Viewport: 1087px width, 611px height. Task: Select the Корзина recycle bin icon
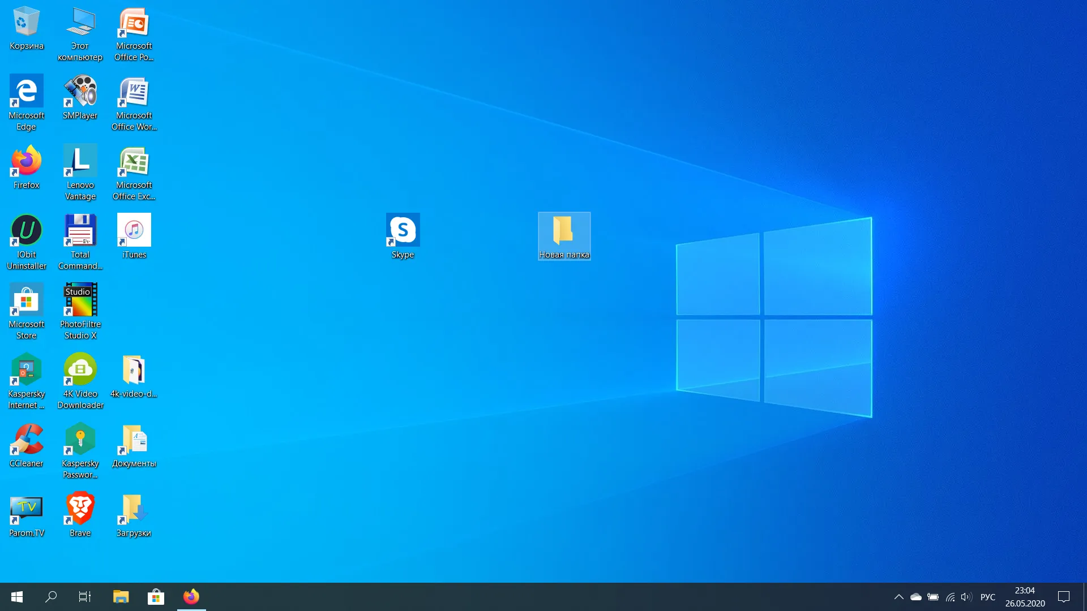coord(26,28)
